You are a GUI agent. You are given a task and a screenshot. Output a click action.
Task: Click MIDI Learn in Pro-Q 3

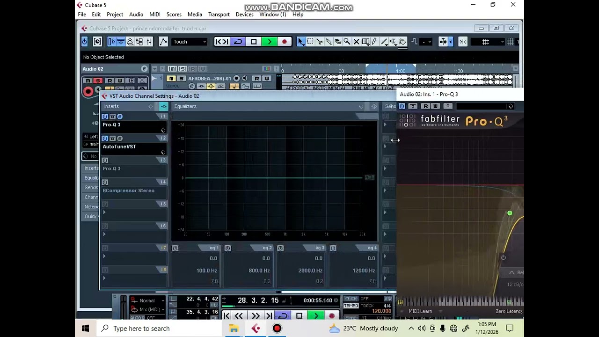pos(420,311)
